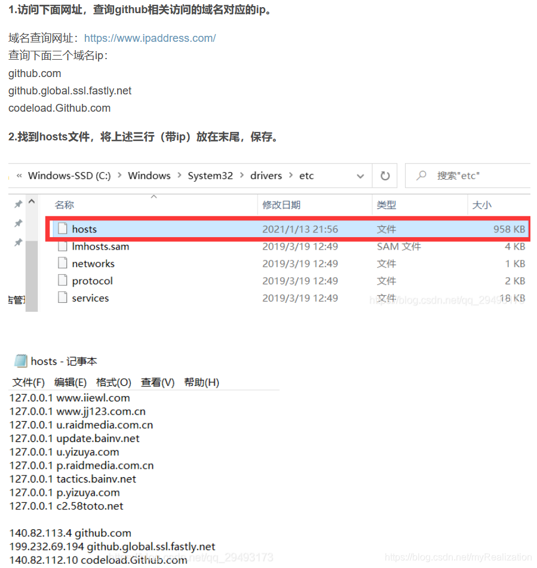Select the protocol file name
The height and width of the screenshot is (568, 537).
coord(93,281)
